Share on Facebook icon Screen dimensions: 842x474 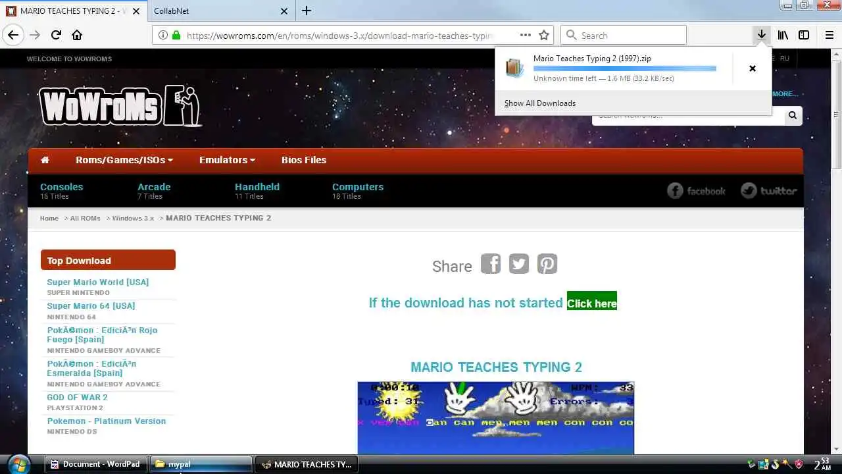(491, 263)
